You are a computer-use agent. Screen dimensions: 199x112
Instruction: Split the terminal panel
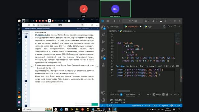click(164, 95)
